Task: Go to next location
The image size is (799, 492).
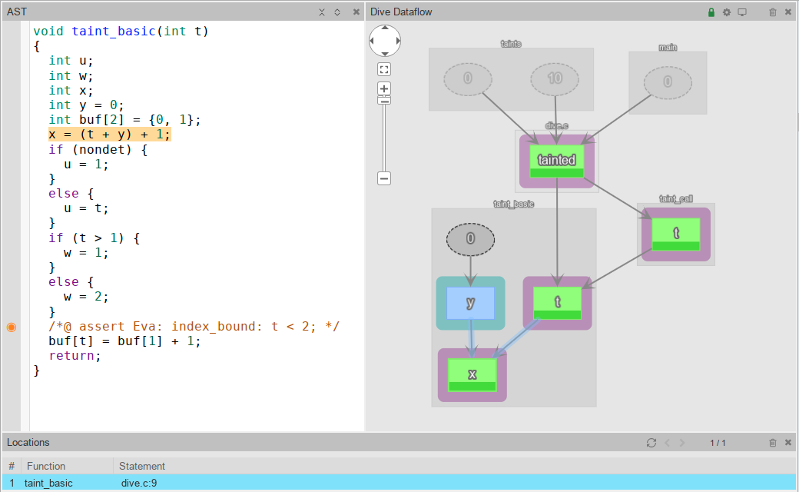Action: tap(682, 443)
